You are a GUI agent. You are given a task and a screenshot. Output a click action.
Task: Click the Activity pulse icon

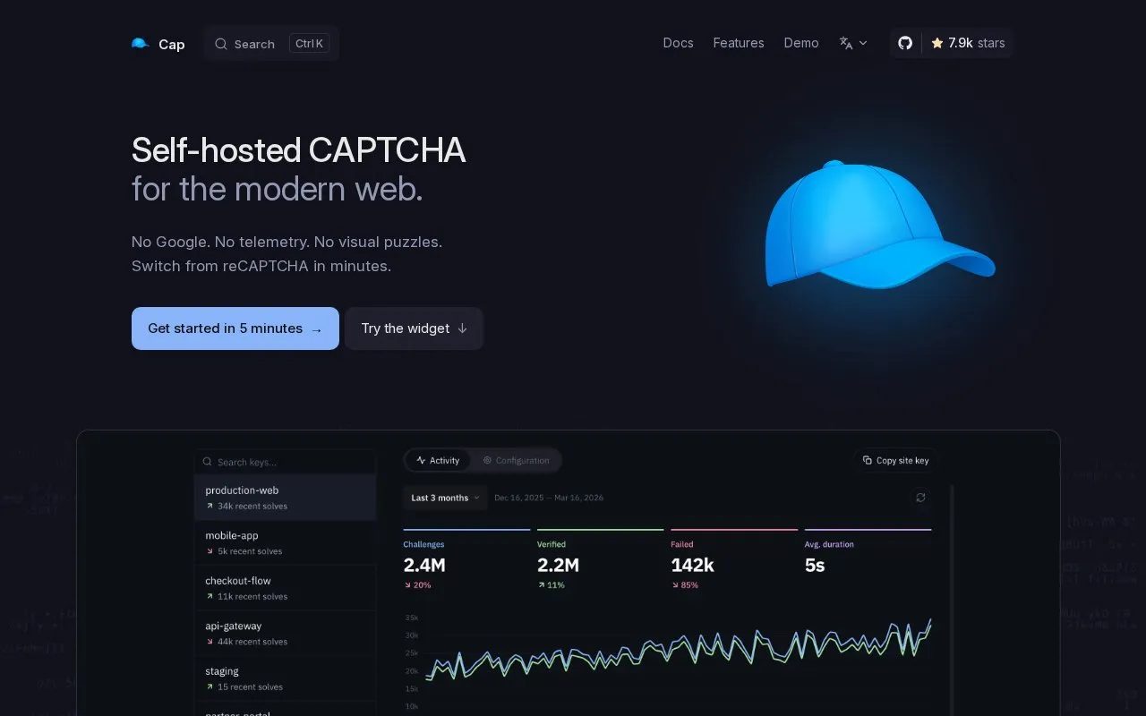tap(421, 460)
